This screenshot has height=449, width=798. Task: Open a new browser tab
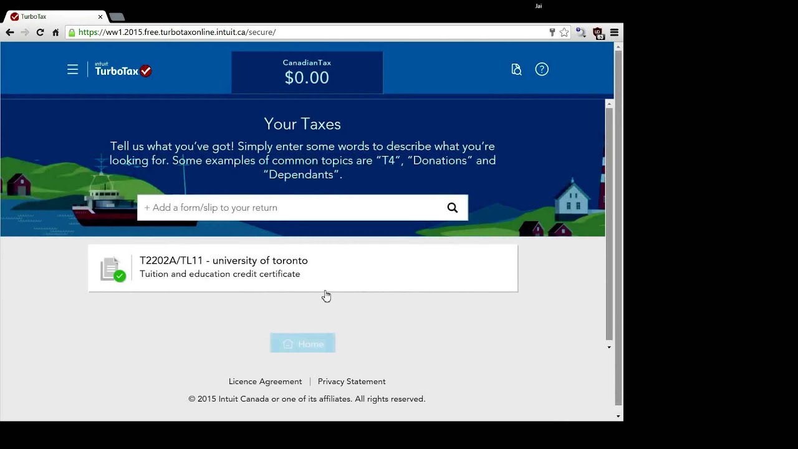(x=117, y=17)
